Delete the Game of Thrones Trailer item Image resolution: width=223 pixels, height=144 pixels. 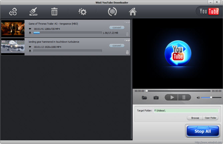pos(127,34)
